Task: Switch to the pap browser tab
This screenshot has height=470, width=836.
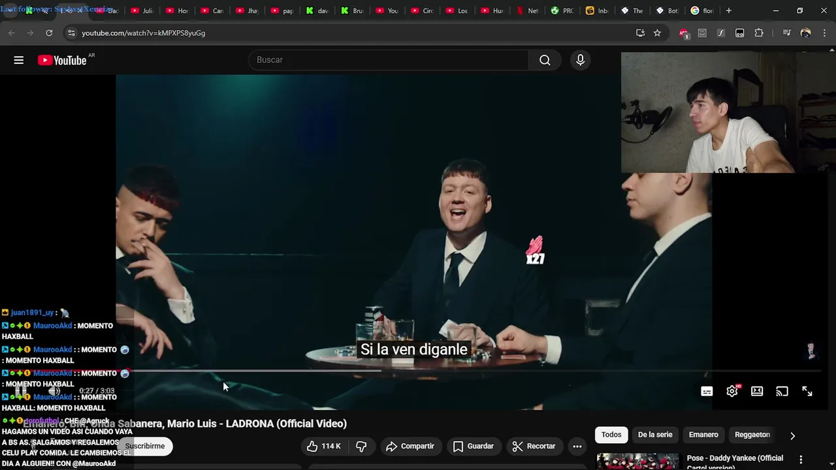Action: click(281, 10)
